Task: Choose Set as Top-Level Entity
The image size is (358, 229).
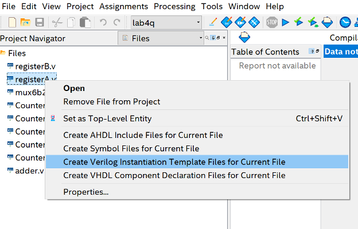Action: (x=107, y=119)
